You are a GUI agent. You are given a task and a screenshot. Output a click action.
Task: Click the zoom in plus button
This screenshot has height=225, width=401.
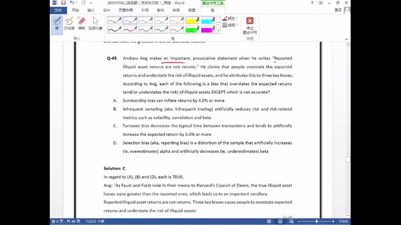[x=333, y=221]
